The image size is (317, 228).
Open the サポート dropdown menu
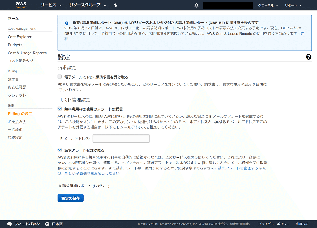[293, 5]
